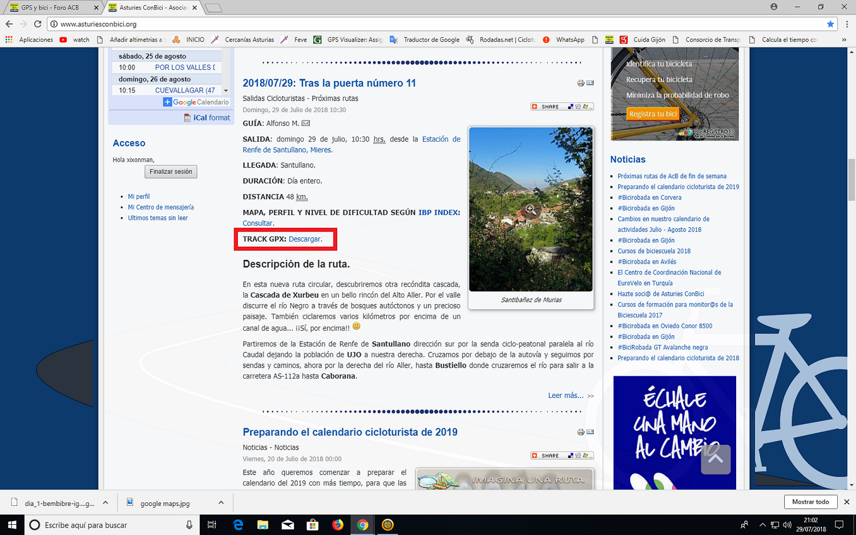This screenshot has height=535, width=856.
Task: Expand options for dia_1-bembibre download
Action: (x=106, y=502)
